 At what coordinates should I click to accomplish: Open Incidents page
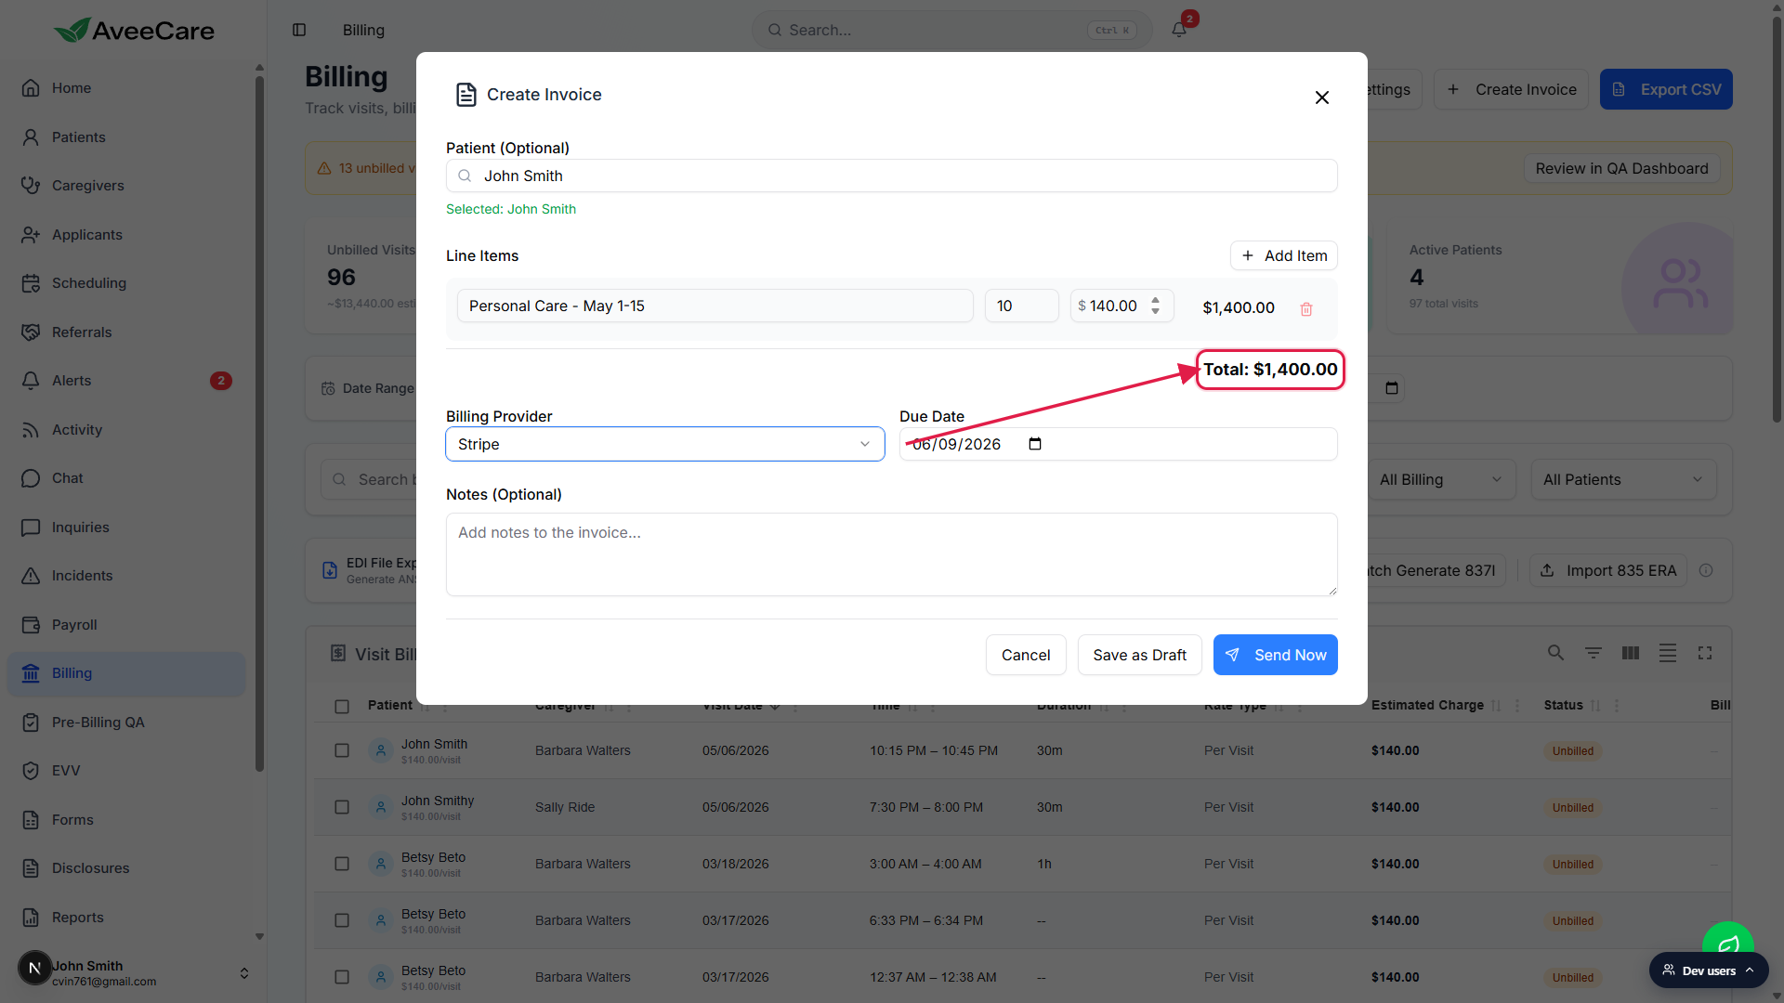coord(126,576)
